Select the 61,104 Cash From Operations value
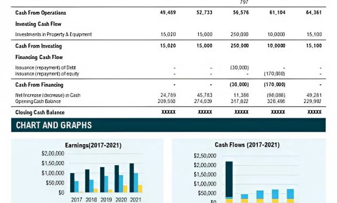 point(278,12)
